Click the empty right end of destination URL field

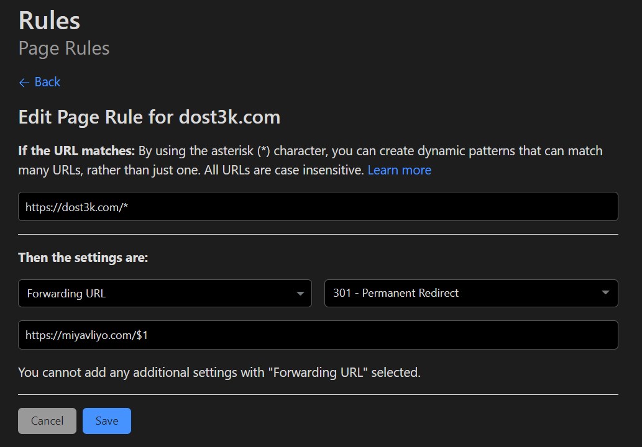coord(573,335)
